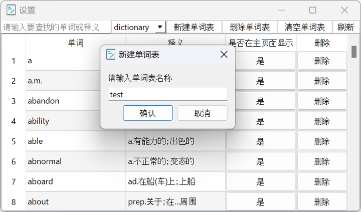The width and height of the screenshot is (361, 212).
Task: Click 清空单词表 in the toolbar
Action: [305, 27]
